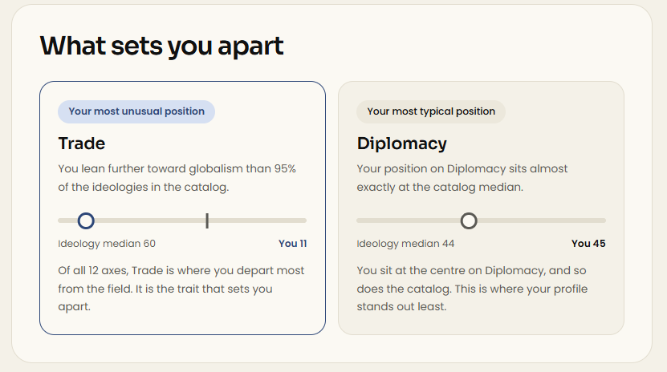
Task: Click the median tick mark on Trade slider
Action: tap(207, 220)
